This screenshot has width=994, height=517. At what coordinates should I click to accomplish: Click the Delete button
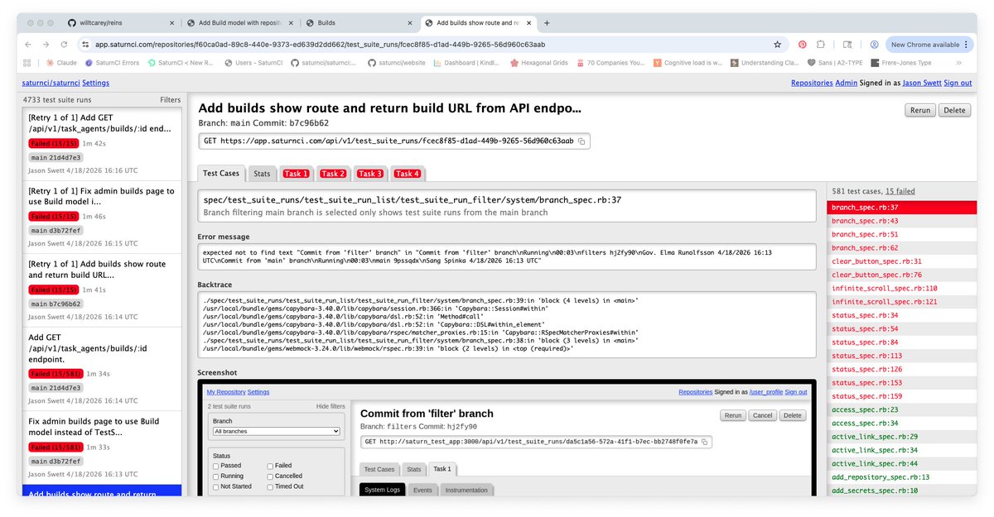pyautogui.click(x=954, y=110)
